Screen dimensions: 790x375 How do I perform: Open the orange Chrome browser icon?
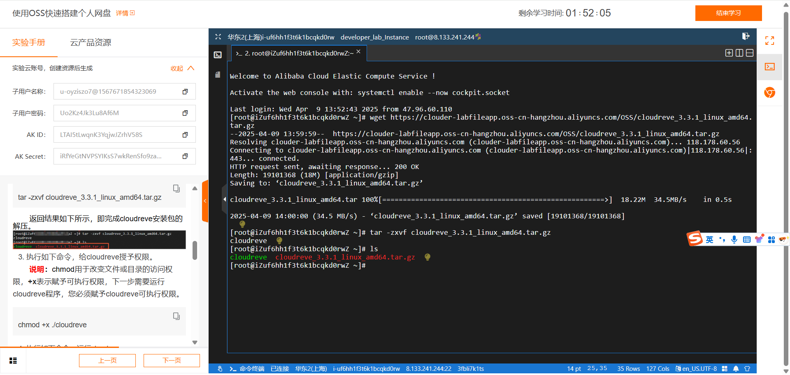(x=769, y=93)
